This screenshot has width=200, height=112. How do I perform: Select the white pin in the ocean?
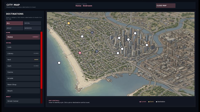59,63
